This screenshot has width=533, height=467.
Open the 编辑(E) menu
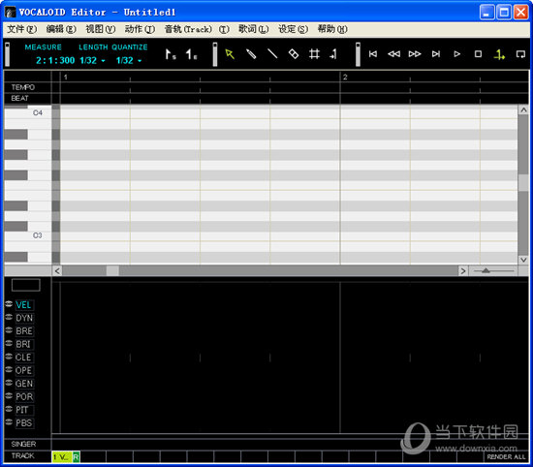point(61,29)
